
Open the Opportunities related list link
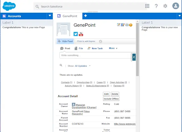coord(84,82)
